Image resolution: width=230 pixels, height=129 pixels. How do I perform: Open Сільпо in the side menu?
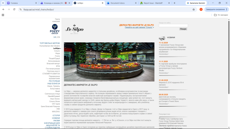(57, 51)
